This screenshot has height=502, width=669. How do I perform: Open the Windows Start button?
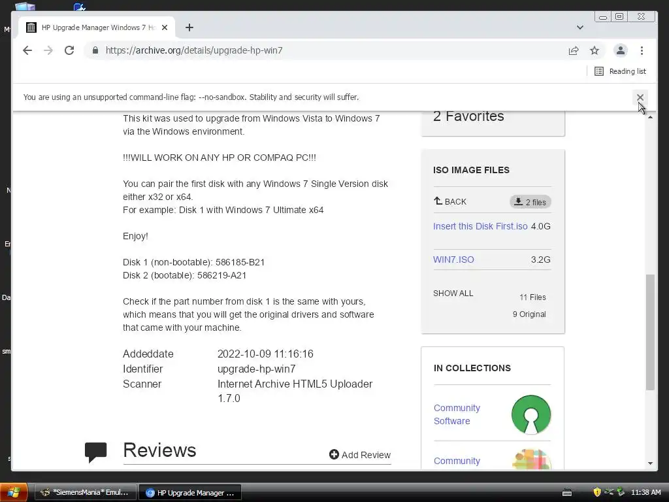click(x=14, y=492)
